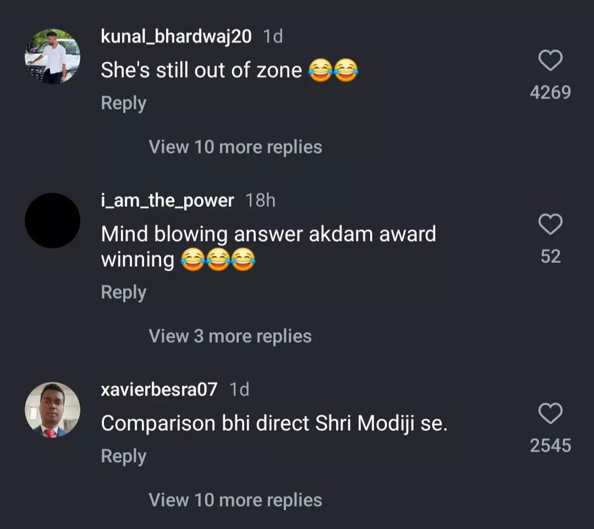Like xavierbesra07's comment with the heart
The image size is (594, 529).
pyautogui.click(x=550, y=414)
